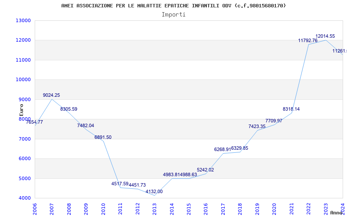This screenshot has height=217, width=347.
Task: Click the 9000 y-axis tick label
Action: [25, 99]
